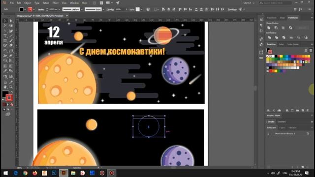Click Delete Swatch trash icon
This screenshot has width=315, height=177.
point(308,110)
